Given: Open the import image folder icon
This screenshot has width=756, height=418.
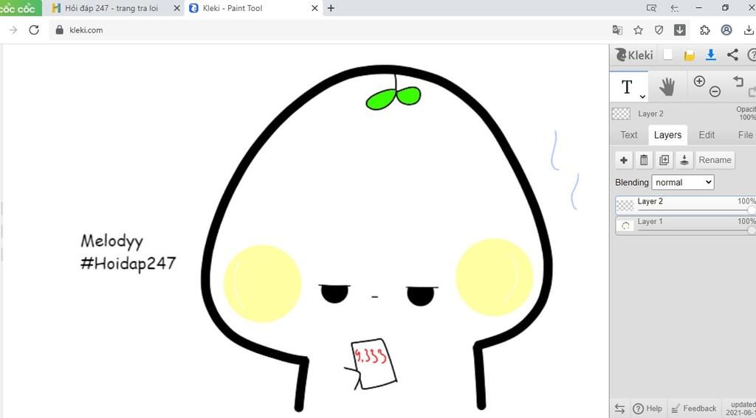Looking at the screenshot, I should click(x=690, y=55).
